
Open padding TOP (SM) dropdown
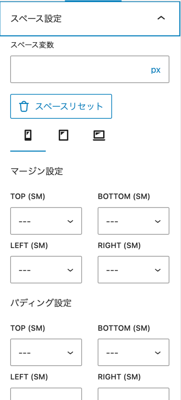(x=46, y=352)
